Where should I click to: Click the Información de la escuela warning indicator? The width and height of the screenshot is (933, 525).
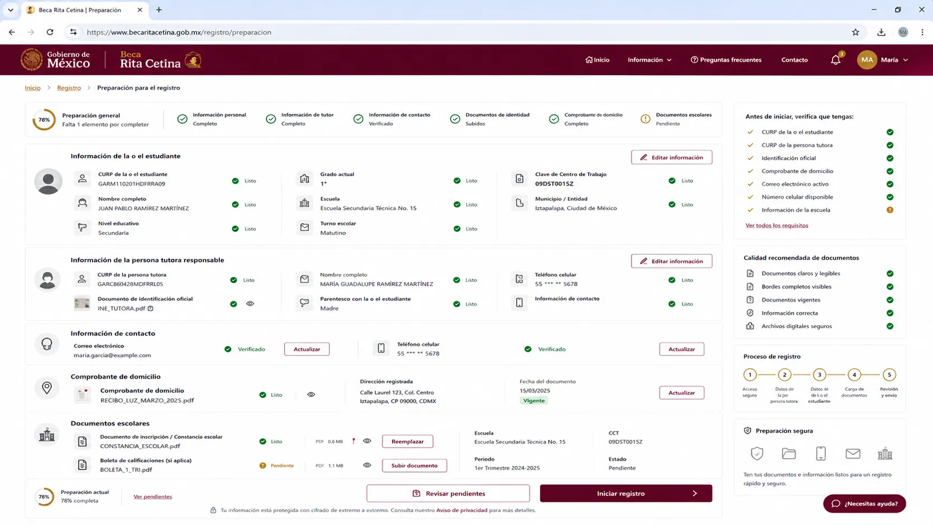click(x=890, y=210)
